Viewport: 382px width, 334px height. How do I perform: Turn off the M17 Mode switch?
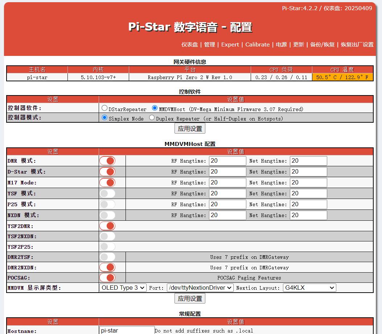(x=107, y=183)
